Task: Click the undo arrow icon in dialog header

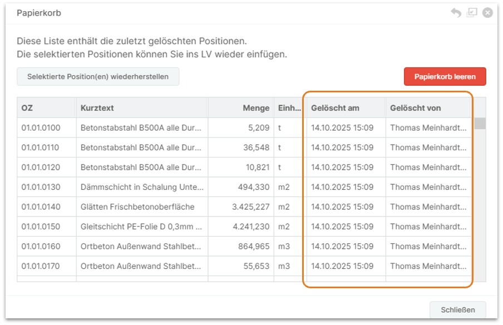Action: [456, 13]
